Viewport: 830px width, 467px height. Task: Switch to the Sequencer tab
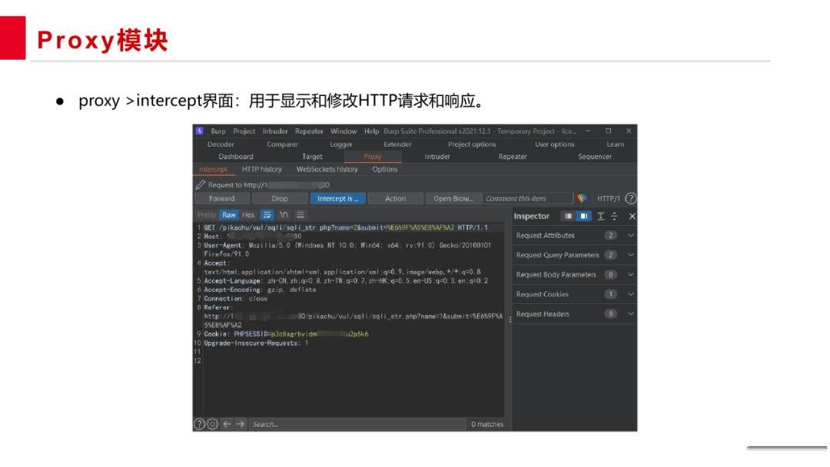point(595,157)
